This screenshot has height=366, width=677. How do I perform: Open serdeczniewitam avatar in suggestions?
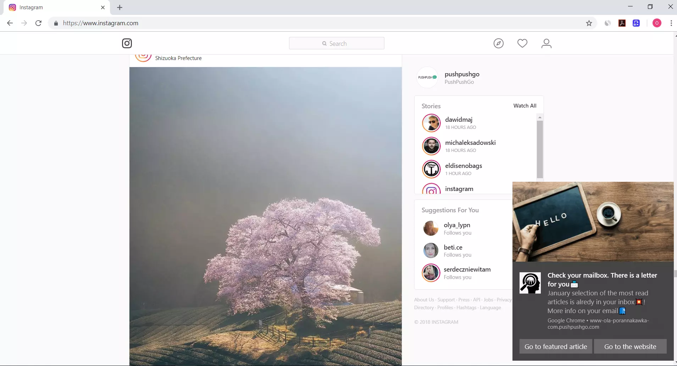click(431, 273)
